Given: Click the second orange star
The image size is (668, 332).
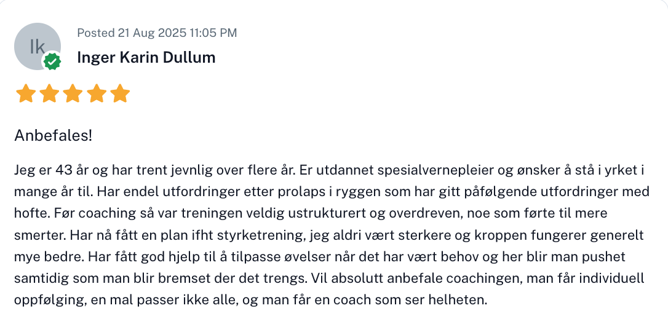Looking at the screenshot, I should [49, 94].
